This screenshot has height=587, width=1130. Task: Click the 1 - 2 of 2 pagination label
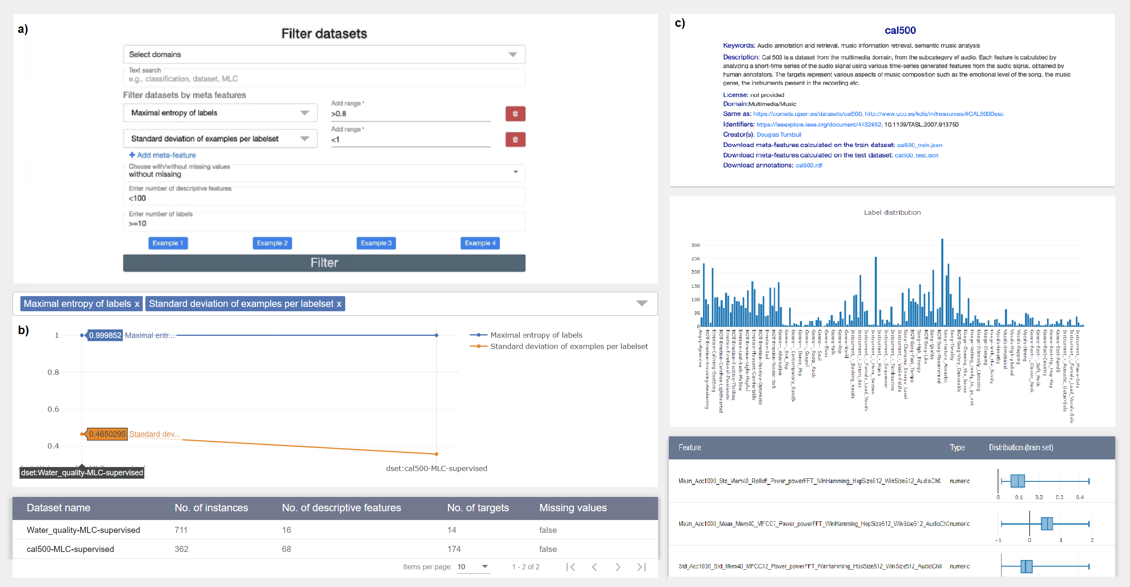click(526, 567)
